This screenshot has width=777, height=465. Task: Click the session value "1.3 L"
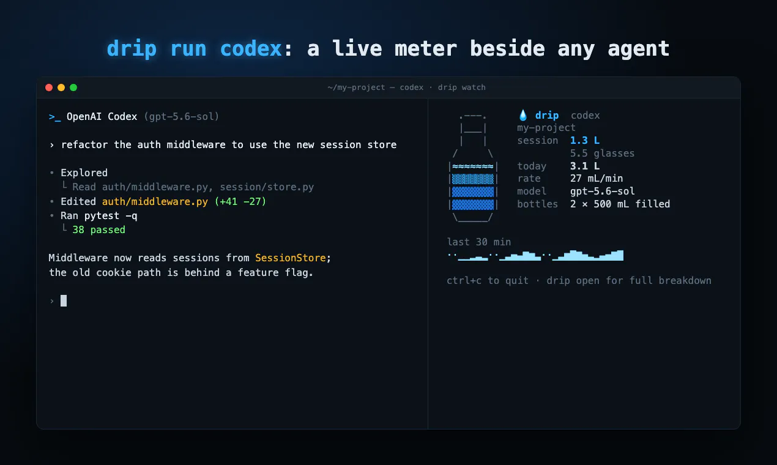[x=585, y=141]
